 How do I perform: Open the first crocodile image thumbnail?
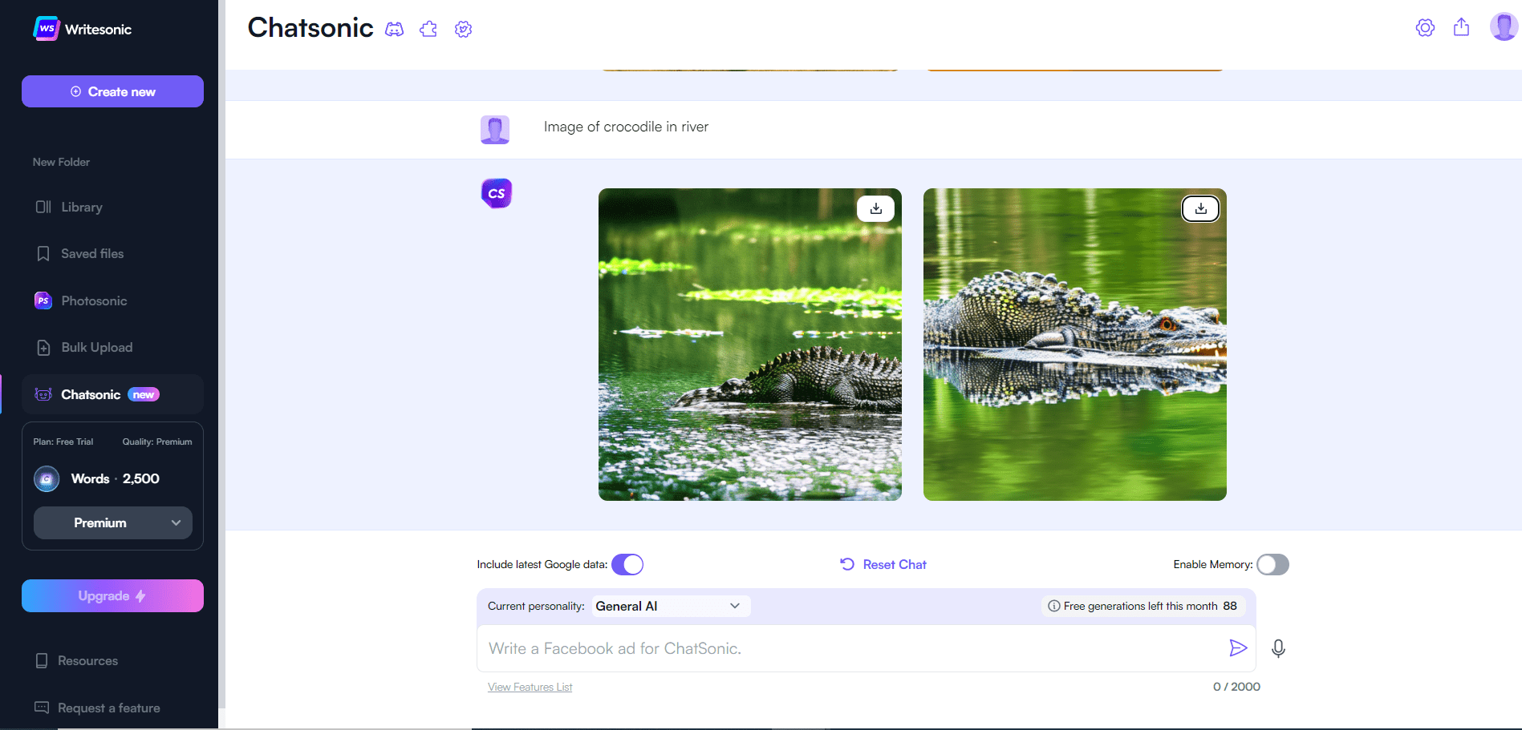750,345
